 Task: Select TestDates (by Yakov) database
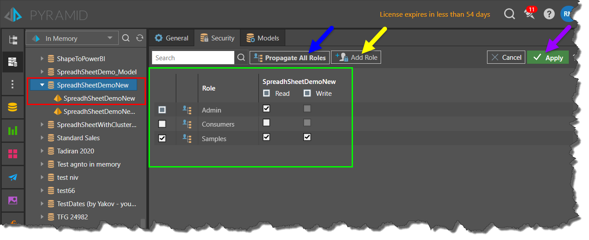point(97,204)
